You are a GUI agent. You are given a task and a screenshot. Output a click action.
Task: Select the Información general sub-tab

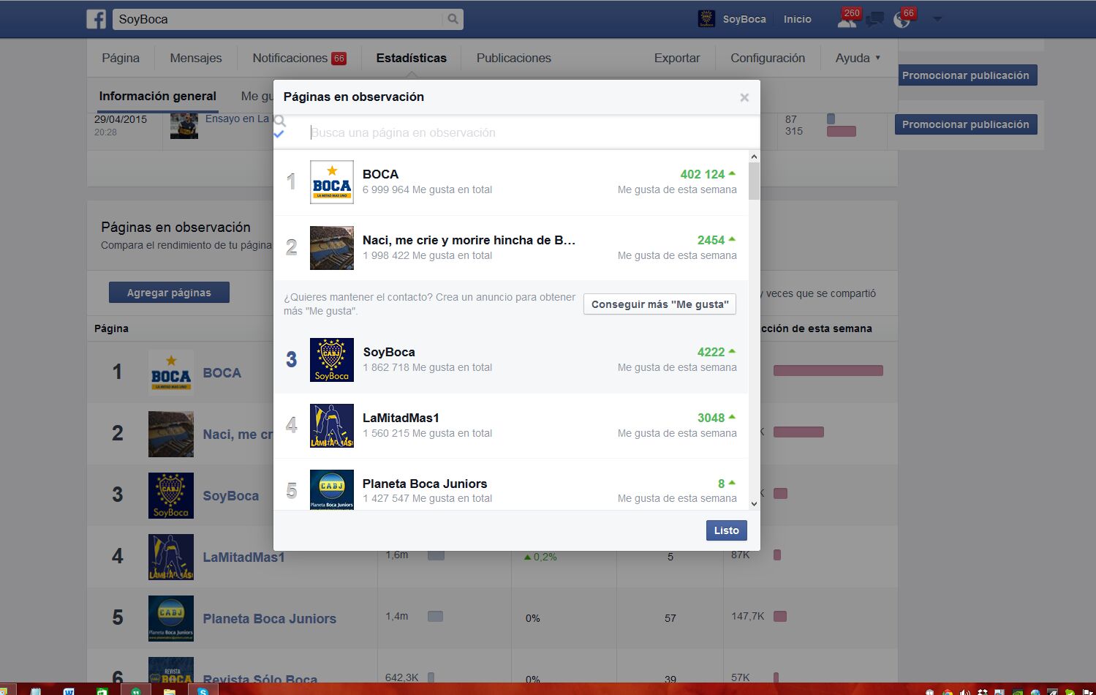[x=158, y=96]
